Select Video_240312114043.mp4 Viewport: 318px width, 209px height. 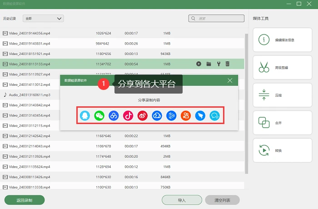point(122,146)
